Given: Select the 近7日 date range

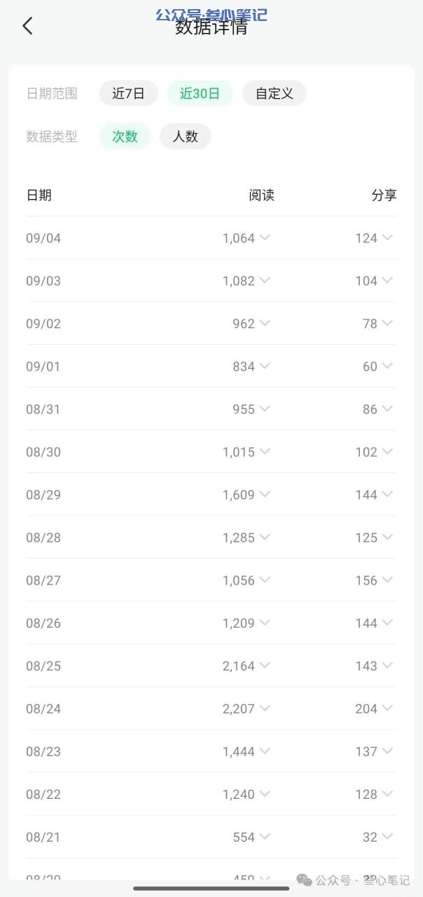Looking at the screenshot, I should tap(128, 93).
